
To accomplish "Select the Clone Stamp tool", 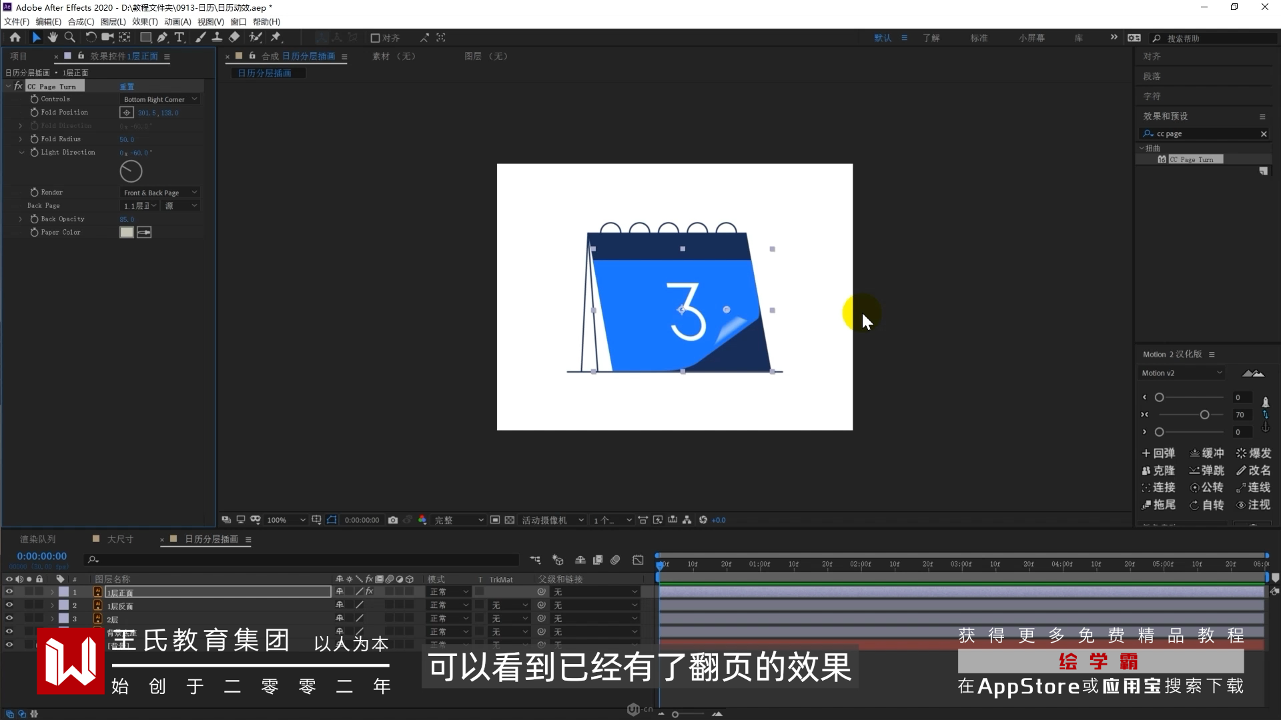I will point(217,37).
